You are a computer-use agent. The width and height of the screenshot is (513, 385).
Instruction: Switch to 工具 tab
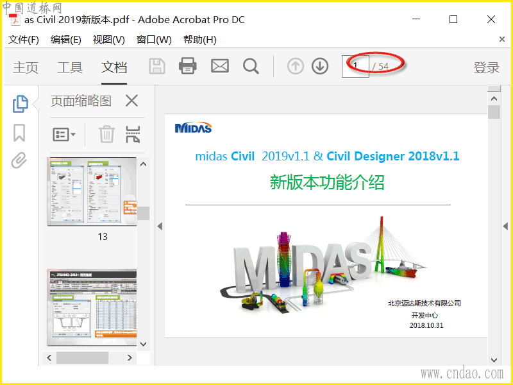(70, 67)
